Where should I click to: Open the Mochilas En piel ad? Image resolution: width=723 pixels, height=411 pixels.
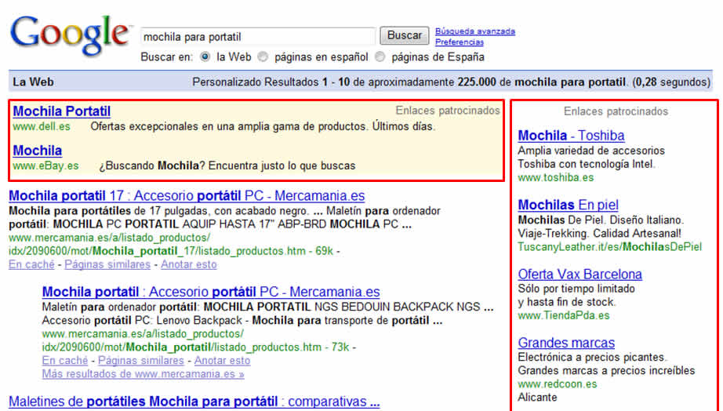coord(568,205)
